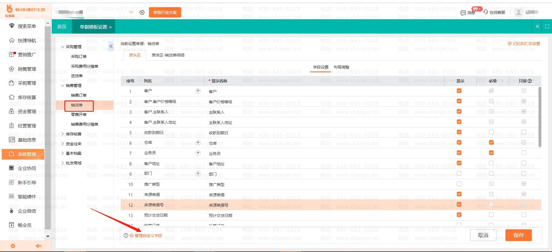Check 只读 for 业务员 row
Viewport: 552px width, 252px height.
(524, 153)
